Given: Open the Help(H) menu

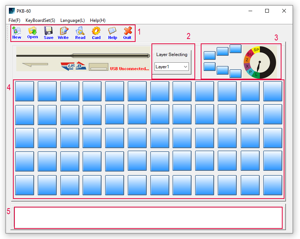Looking at the screenshot, I should coord(98,20).
